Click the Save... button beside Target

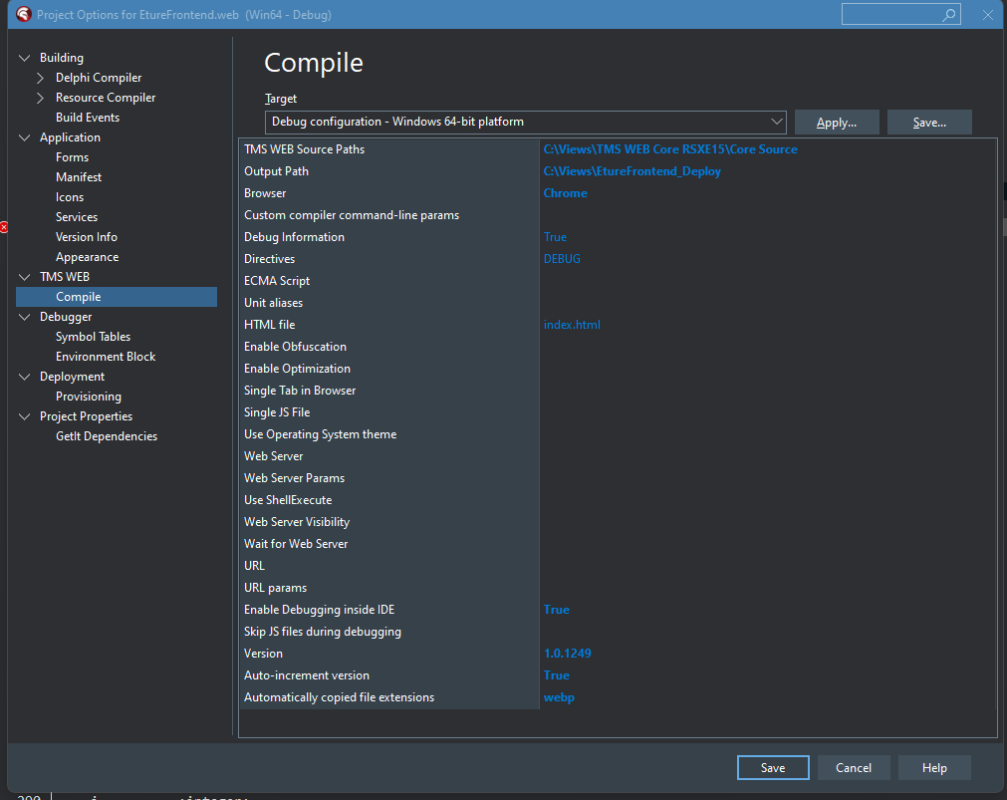[x=929, y=123]
